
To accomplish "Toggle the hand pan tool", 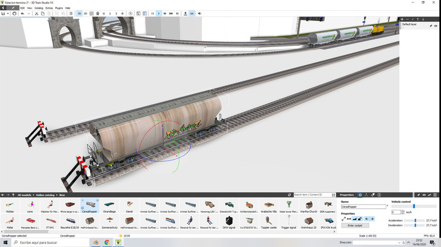I will pyautogui.click(x=14, y=13).
